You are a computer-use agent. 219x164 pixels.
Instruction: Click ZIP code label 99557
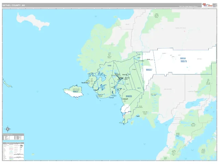149,70
